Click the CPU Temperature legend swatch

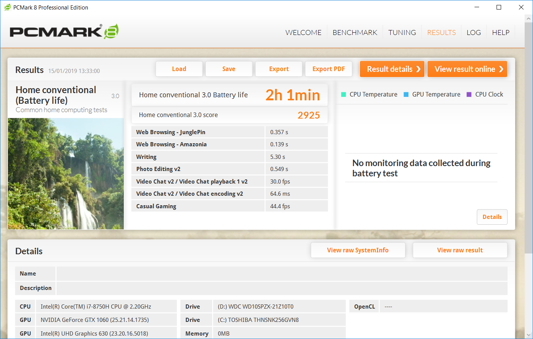tap(344, 95)
